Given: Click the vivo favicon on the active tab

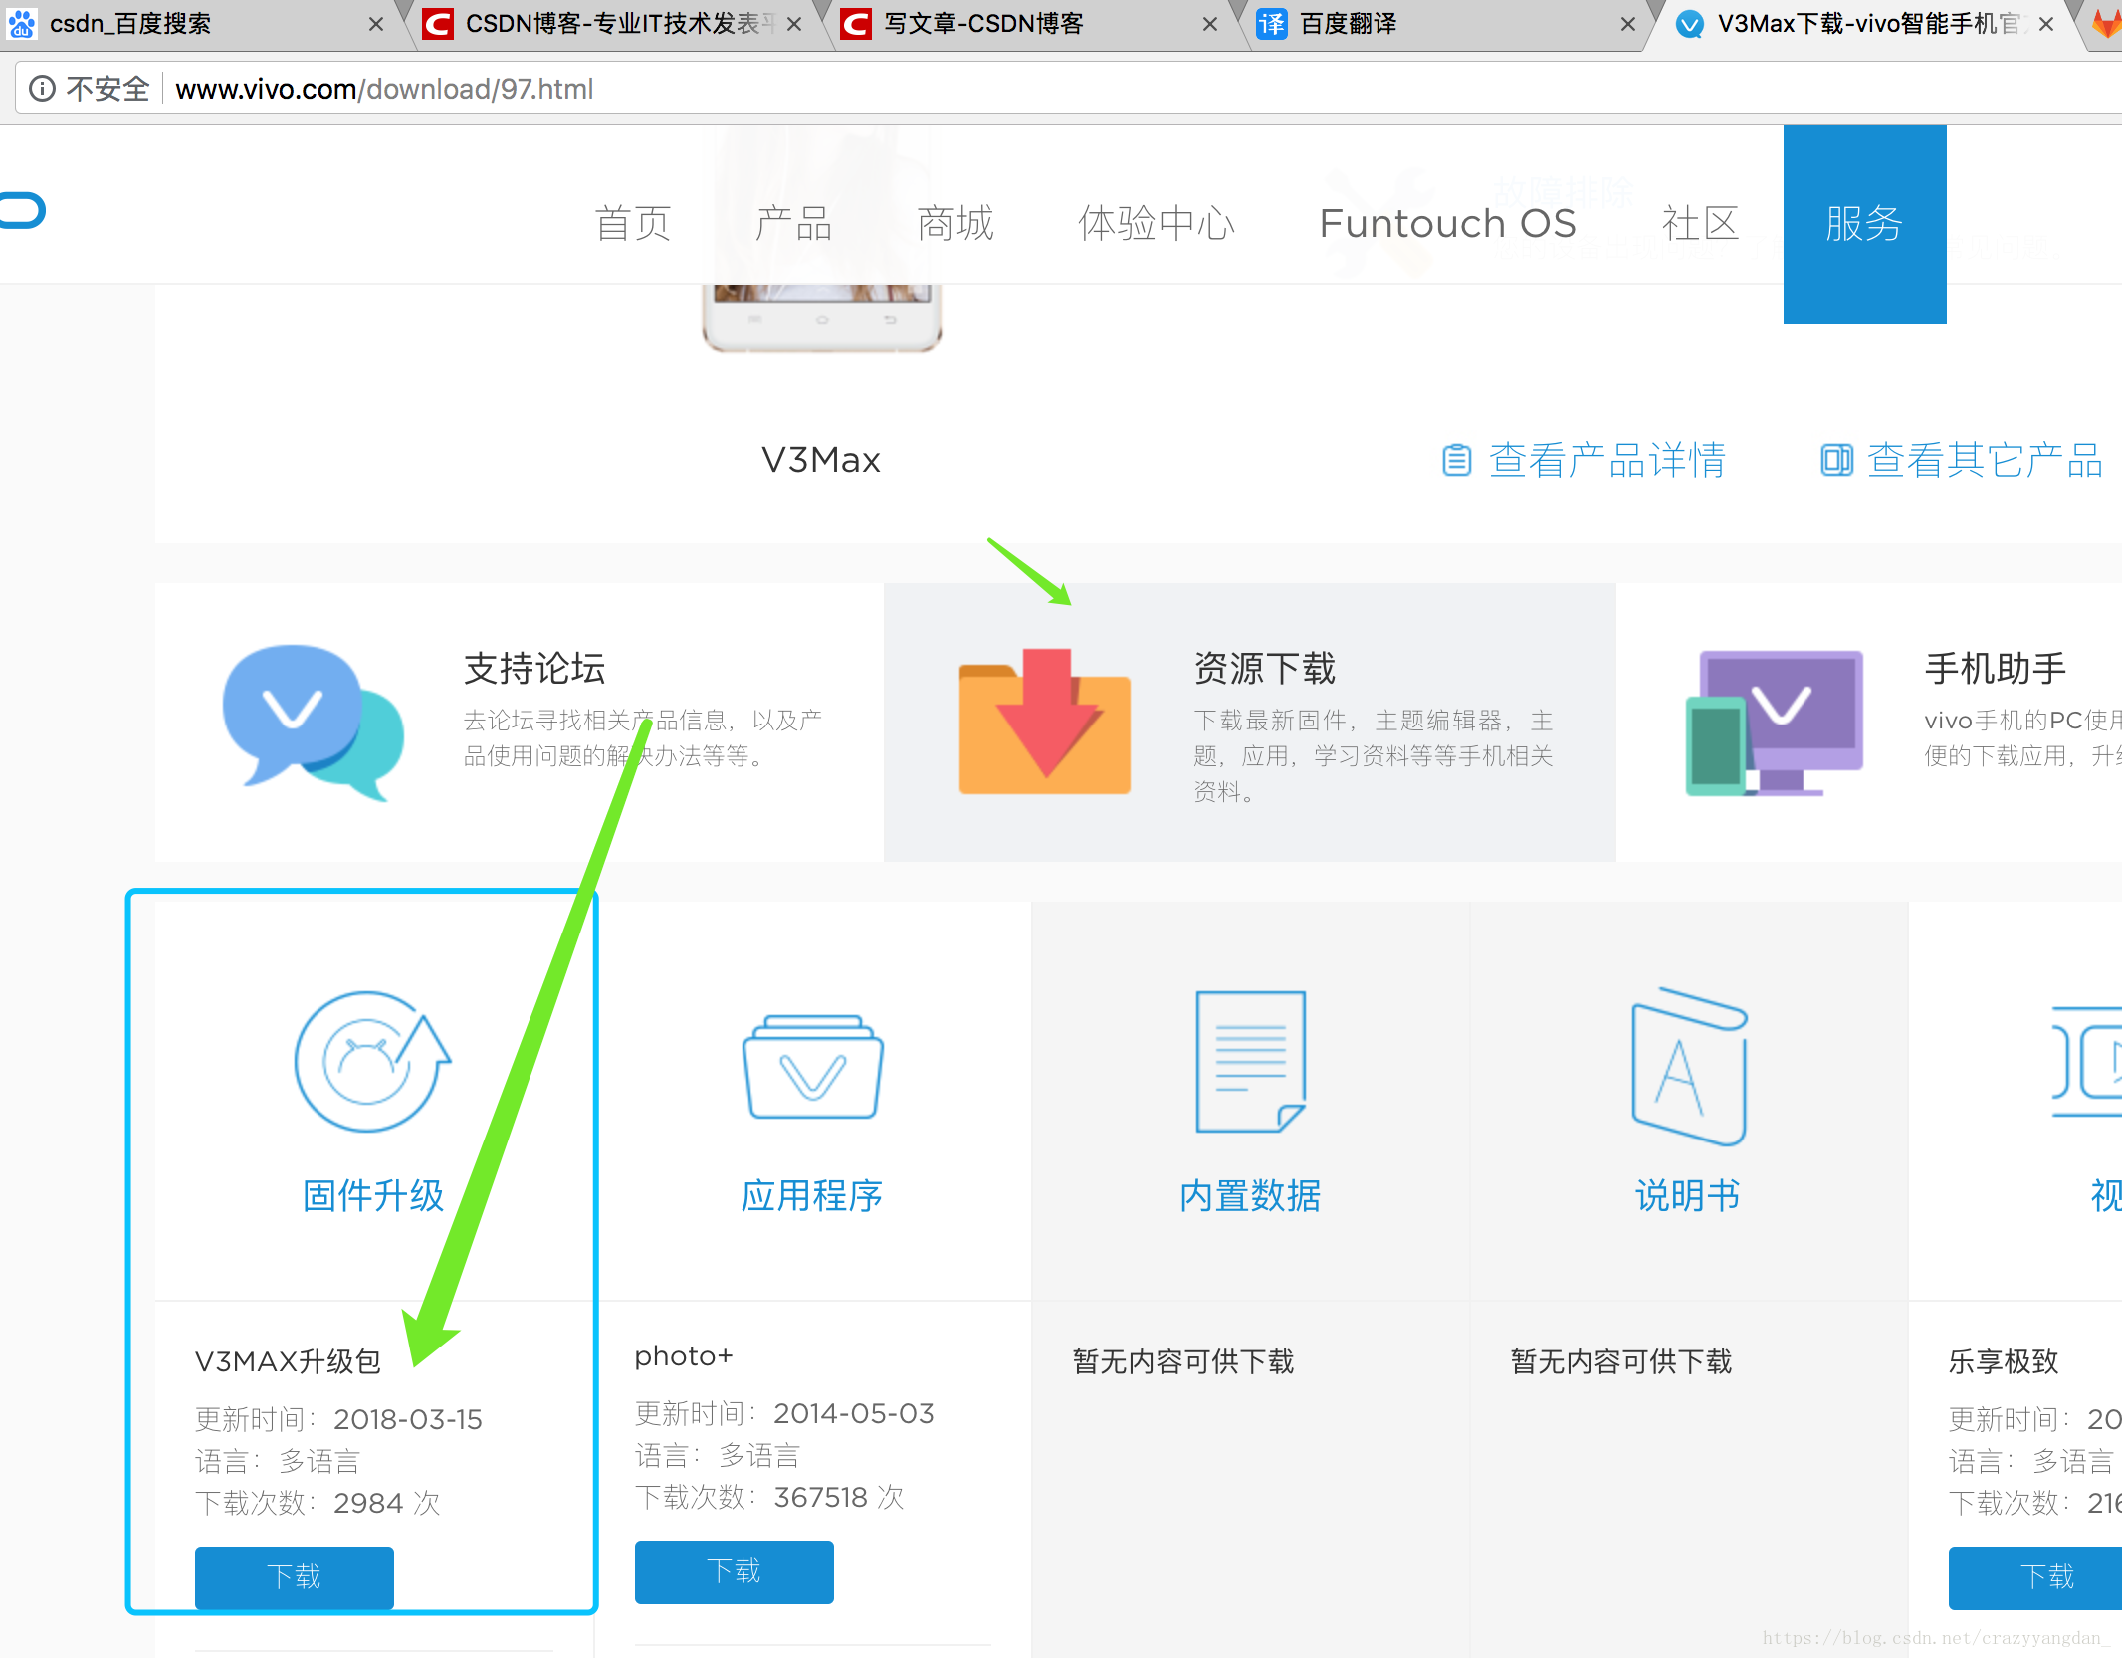Looking at the screenshot, I should (x=1689, y=24).
